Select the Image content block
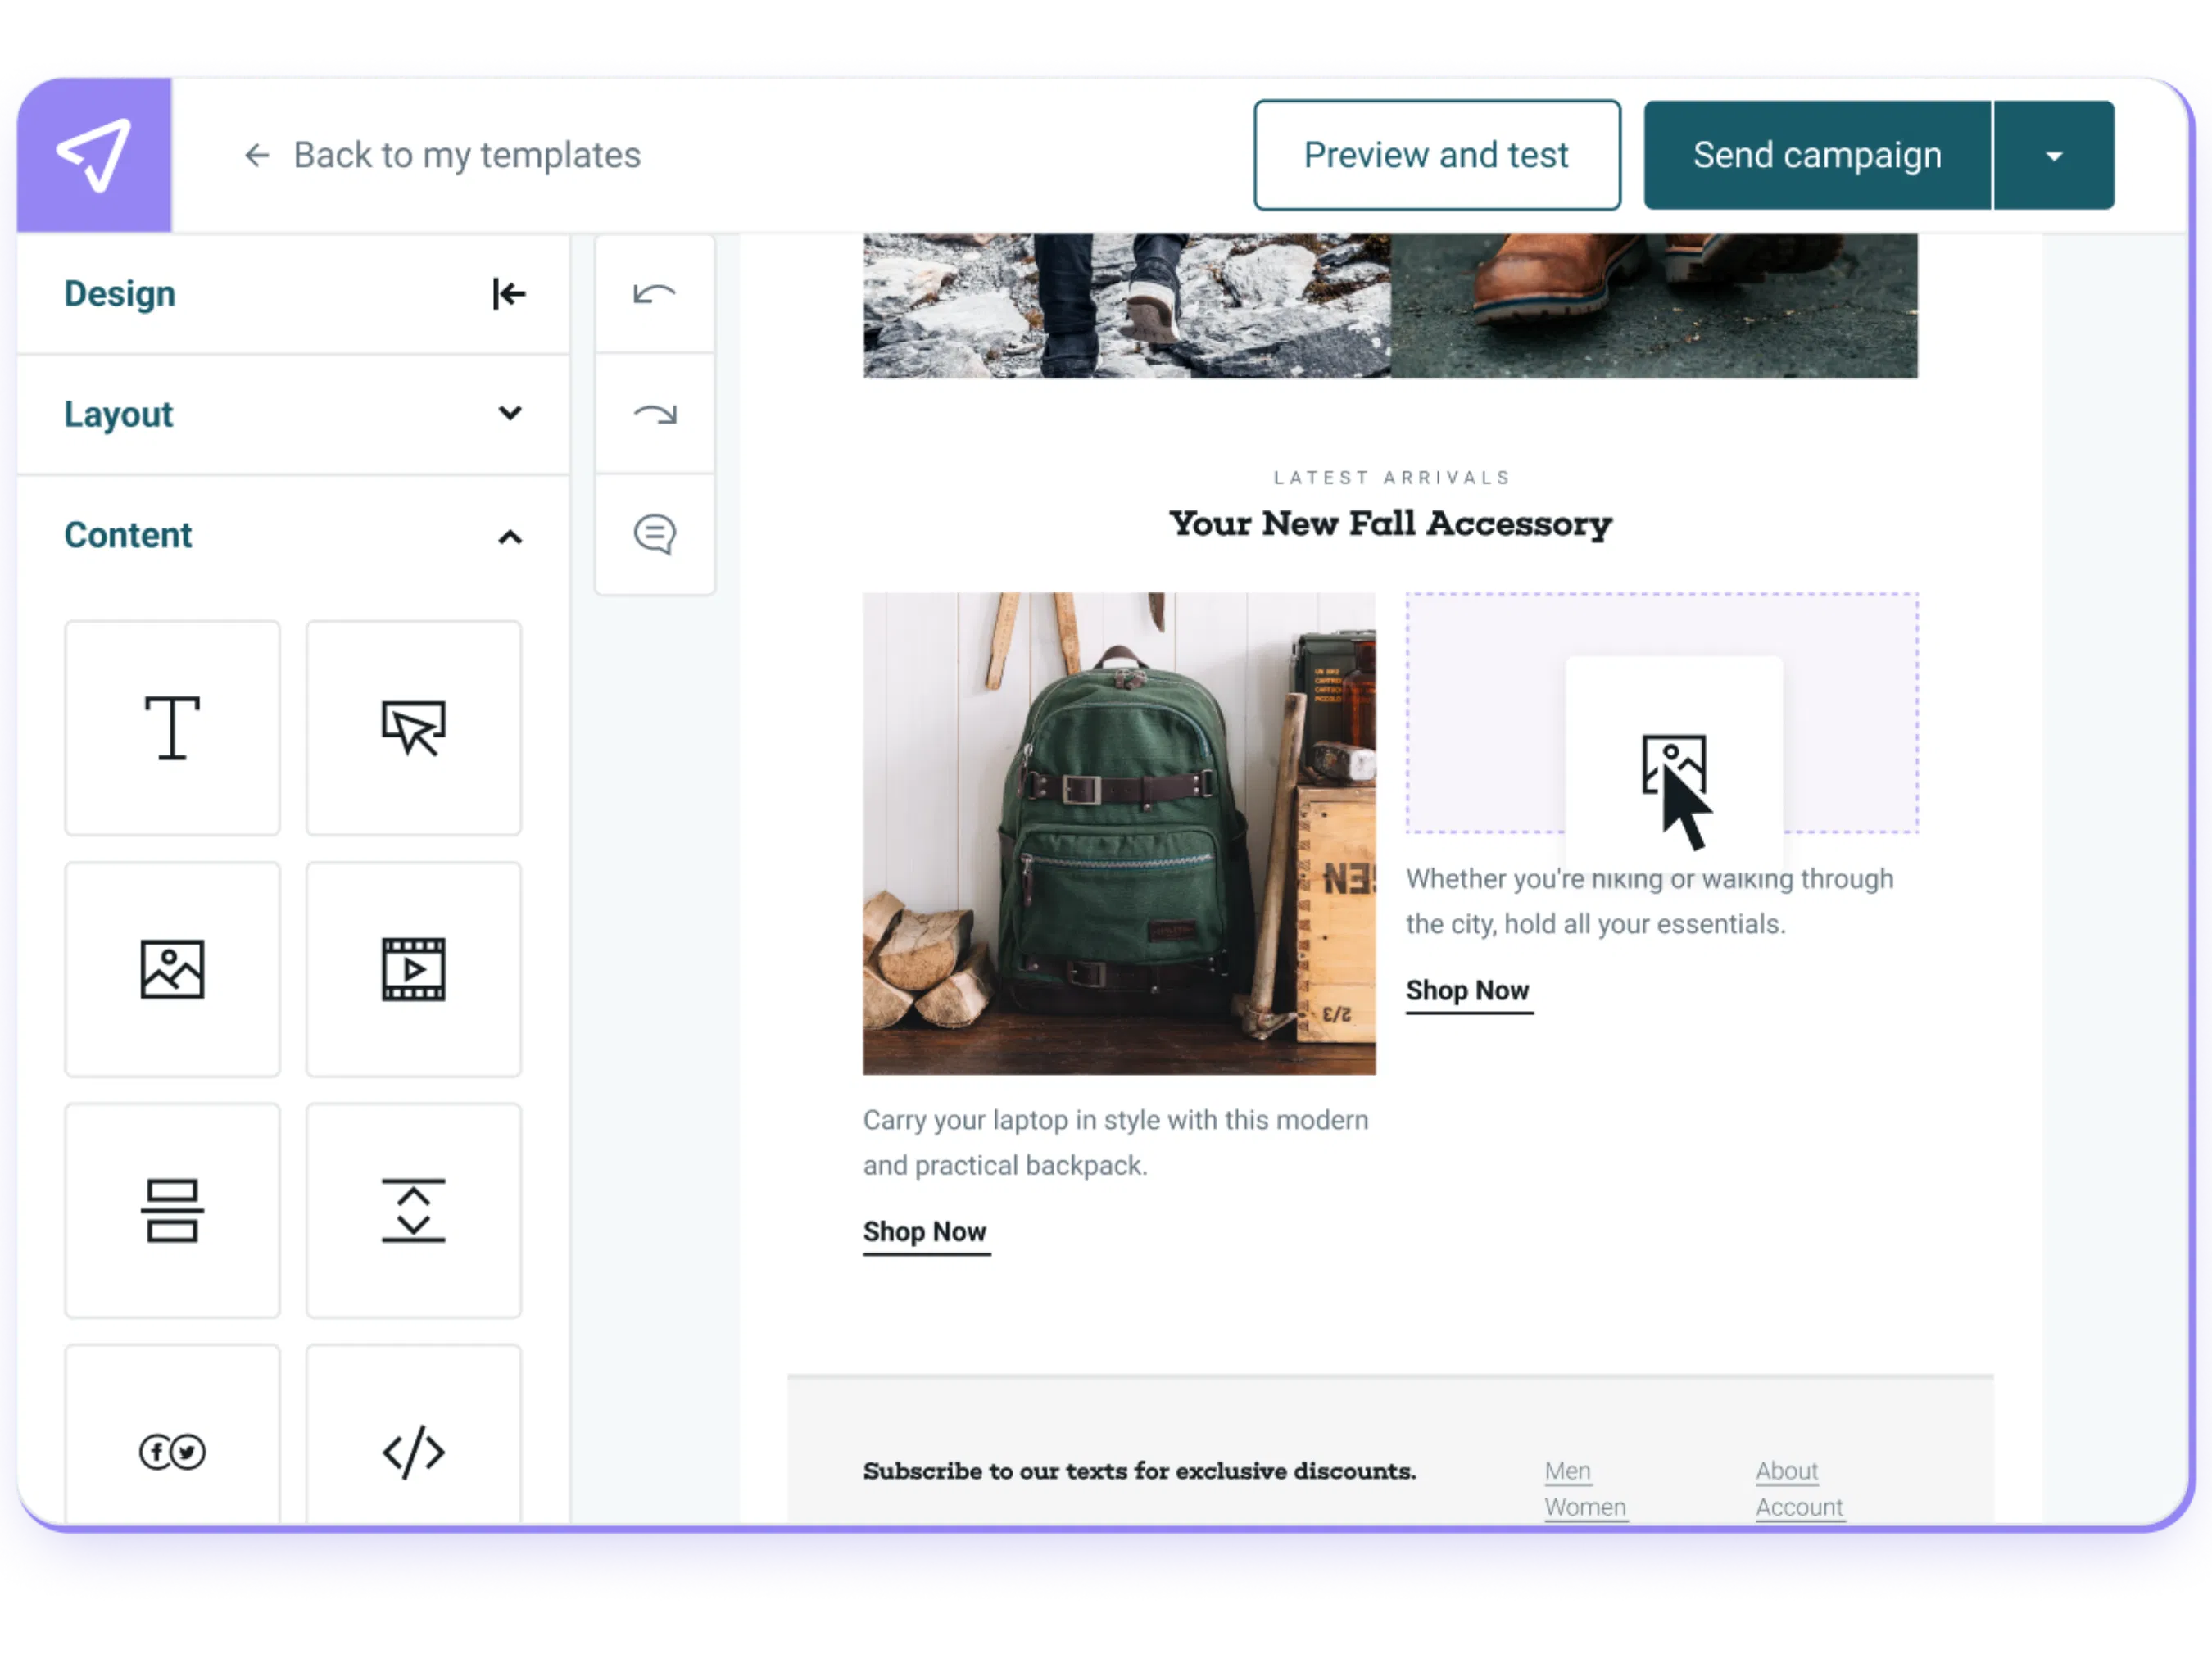 click(172, 969)
